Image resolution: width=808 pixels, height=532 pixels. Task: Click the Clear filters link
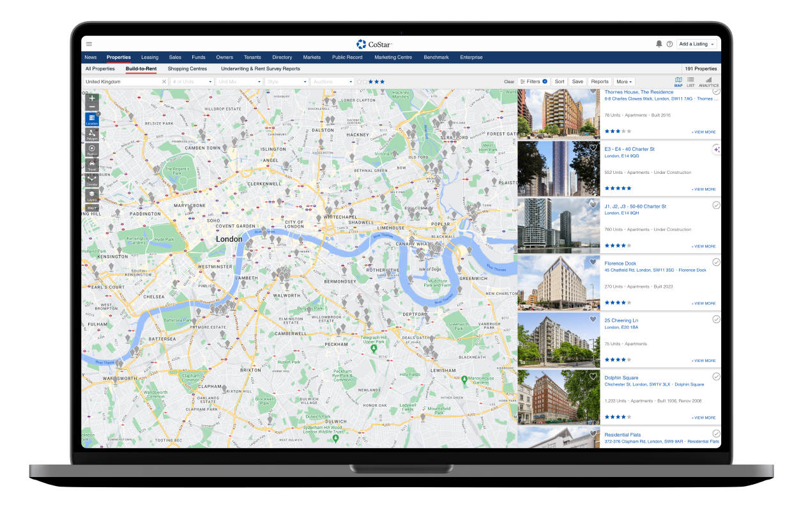[x=509, y=82]
